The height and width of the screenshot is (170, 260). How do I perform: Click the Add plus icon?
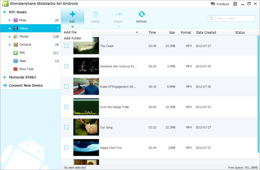(72, 14)
